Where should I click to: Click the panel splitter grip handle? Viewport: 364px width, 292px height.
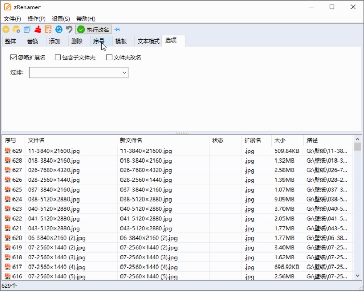182,133
